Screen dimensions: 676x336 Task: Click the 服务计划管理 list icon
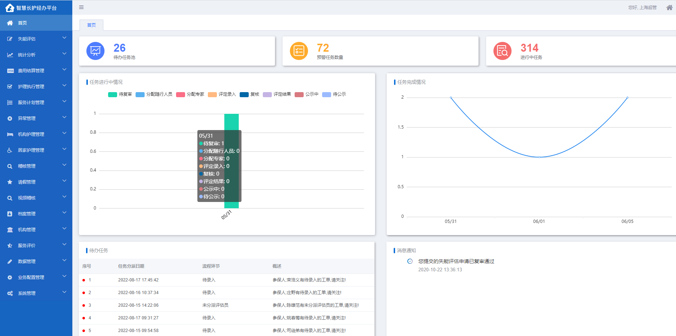pos(10,102)
